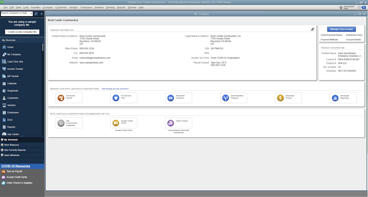Click Create a new company file
The height and width of the screenshot is (197, 368).
(22, 32)
